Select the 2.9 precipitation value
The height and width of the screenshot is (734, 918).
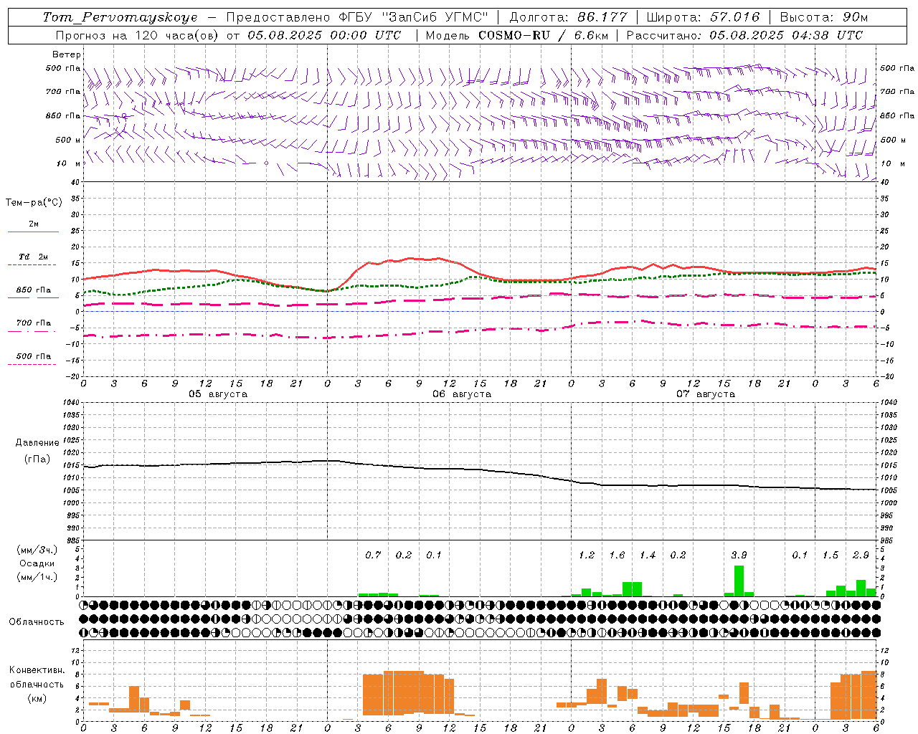(861, 556)
